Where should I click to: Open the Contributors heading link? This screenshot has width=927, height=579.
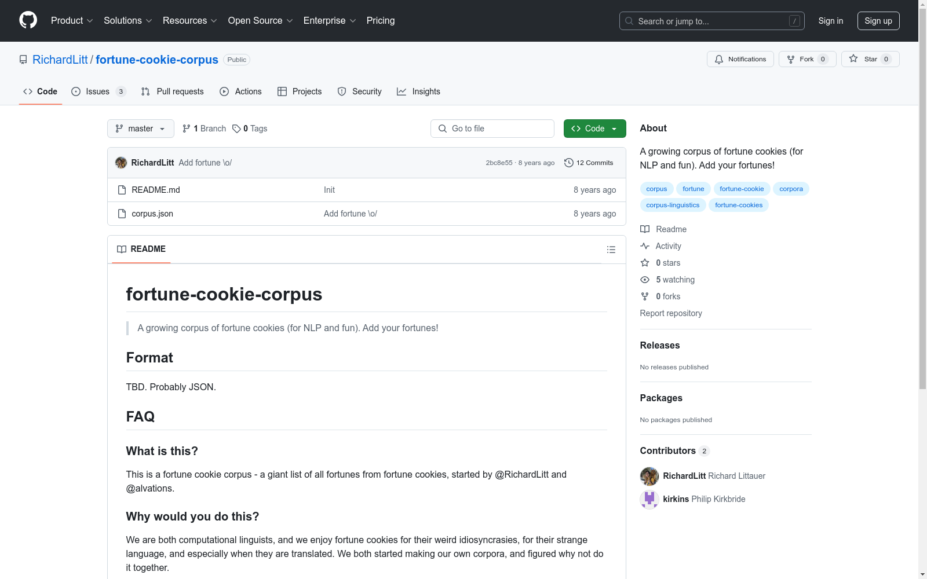(675, 450)
